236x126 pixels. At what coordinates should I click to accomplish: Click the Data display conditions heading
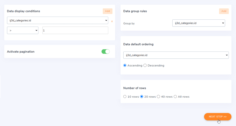pos(23,11)
